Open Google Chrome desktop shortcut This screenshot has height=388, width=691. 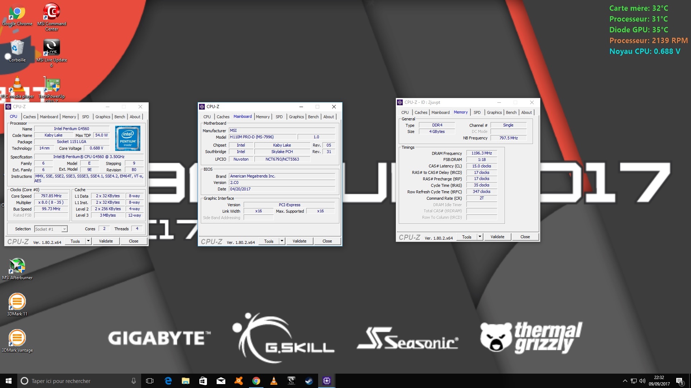click(x=17, y=15)
